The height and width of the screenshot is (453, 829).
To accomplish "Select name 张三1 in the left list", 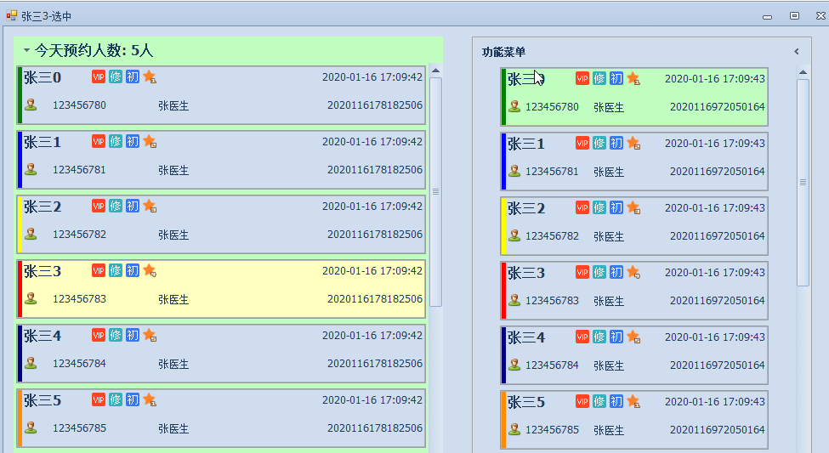I will (43, 142).
